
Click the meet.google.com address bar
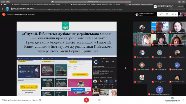[x=93, y=2]
